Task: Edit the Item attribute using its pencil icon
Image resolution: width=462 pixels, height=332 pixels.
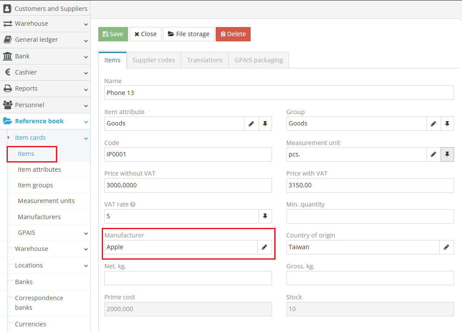Action: click(251, 123)
